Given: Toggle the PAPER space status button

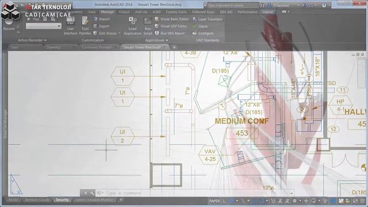Looking at the screenshot, I should [214, 201].
